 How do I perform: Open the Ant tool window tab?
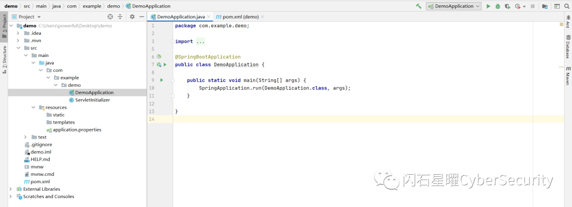(568, 22)
